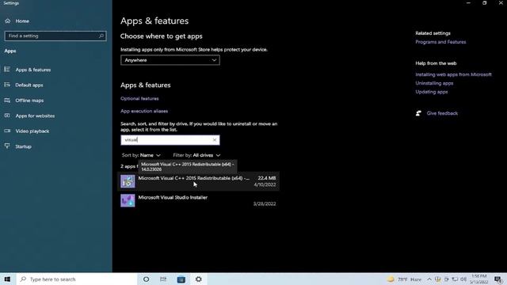Click the Give feedback link
Viewport: 507px width, 285px height.
442,113
